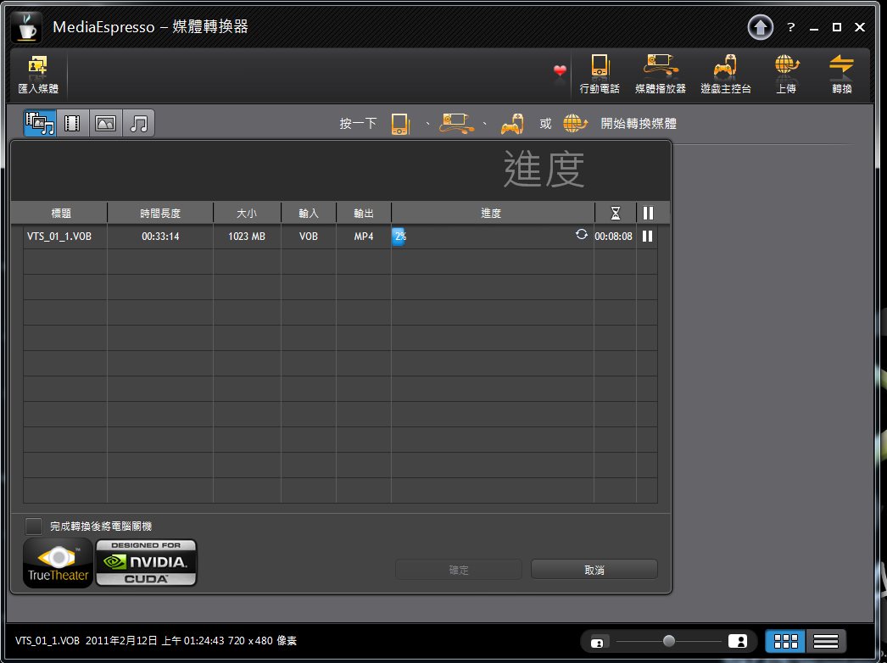Click the globe upload icon in hint bar
Viewport: 887px width, 663px height.
tap(575, 123)
